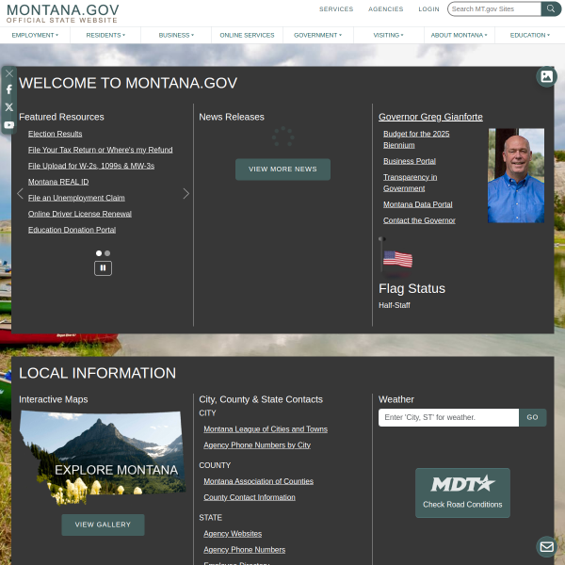This screenshot has height=565, width=565.
Task: Expand the Education menu
Action: [529, 36]
